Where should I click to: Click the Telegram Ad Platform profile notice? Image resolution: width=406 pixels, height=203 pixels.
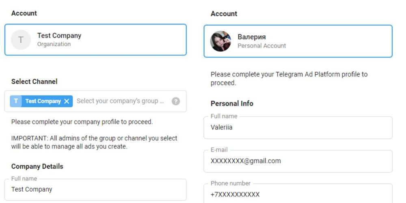point(289,78)
